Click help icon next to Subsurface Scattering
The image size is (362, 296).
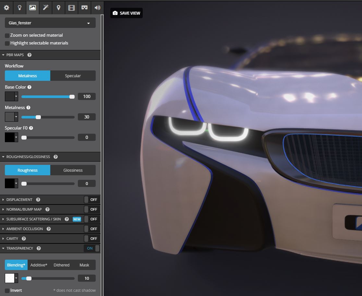coord(67,219)
